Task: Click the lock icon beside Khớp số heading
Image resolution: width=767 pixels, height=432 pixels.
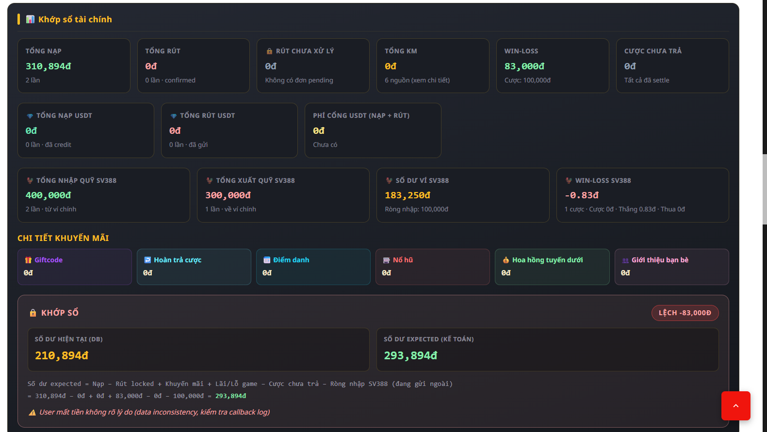Action: (x=33, y=313)
